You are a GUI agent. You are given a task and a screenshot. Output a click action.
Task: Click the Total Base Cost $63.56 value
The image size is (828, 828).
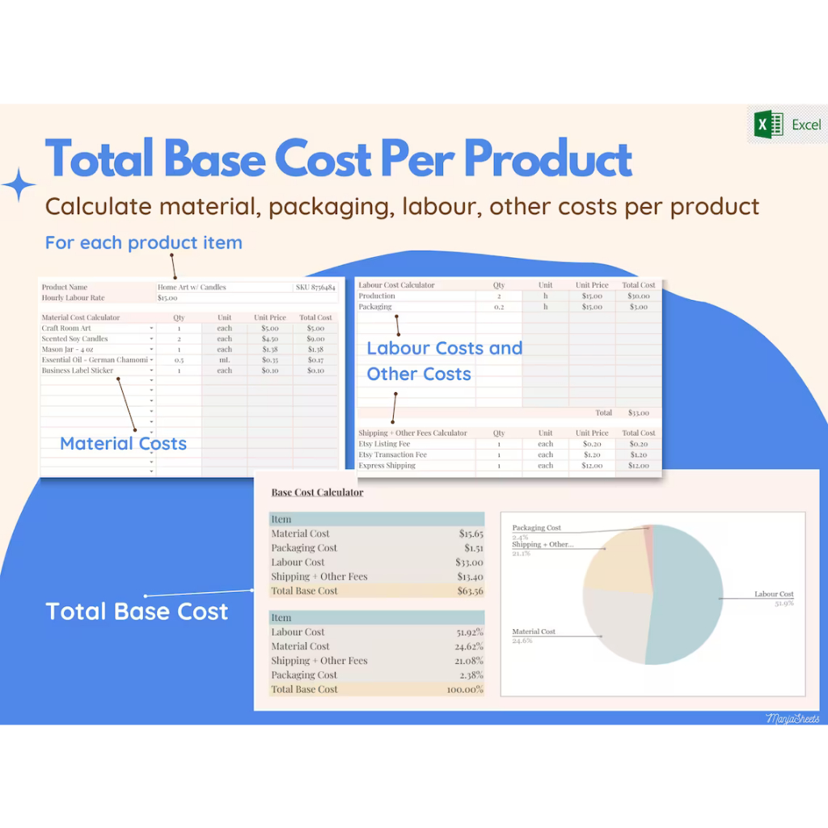469,591
